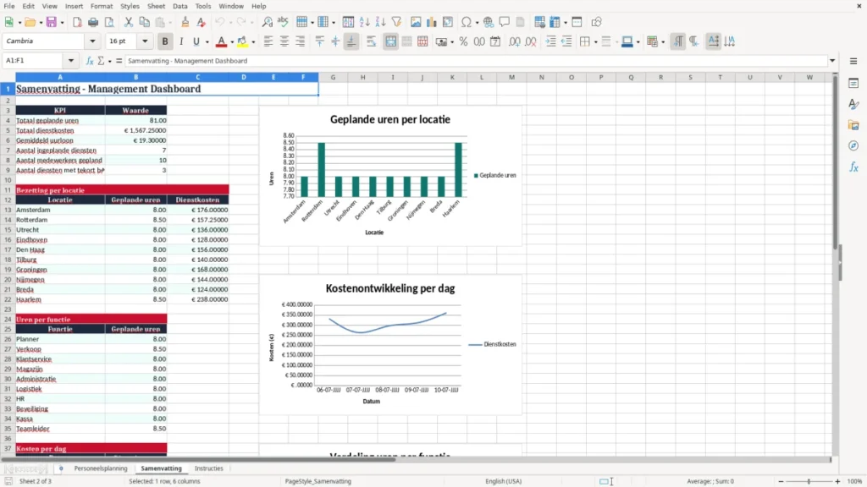
Task: Click the Add Decimal Place icon
Action: click(x=515, y=41)
